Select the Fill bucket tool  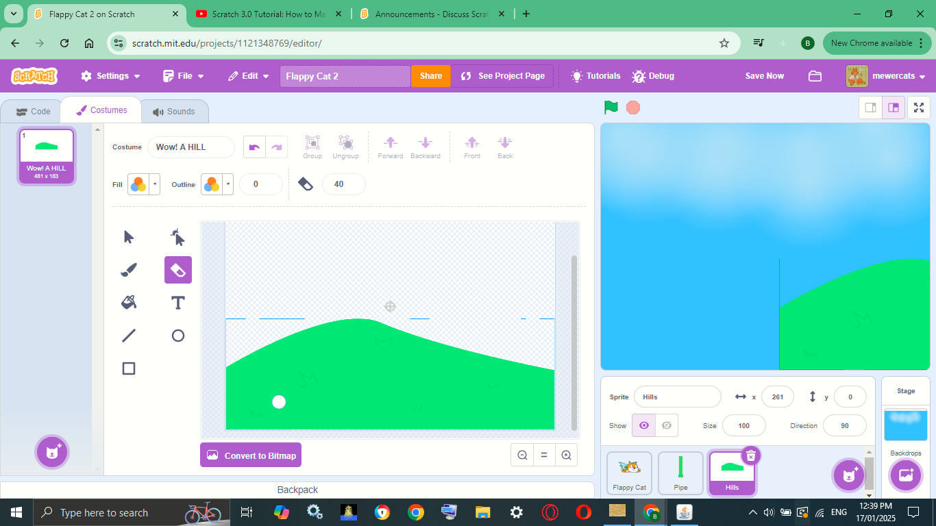[129, 303]
